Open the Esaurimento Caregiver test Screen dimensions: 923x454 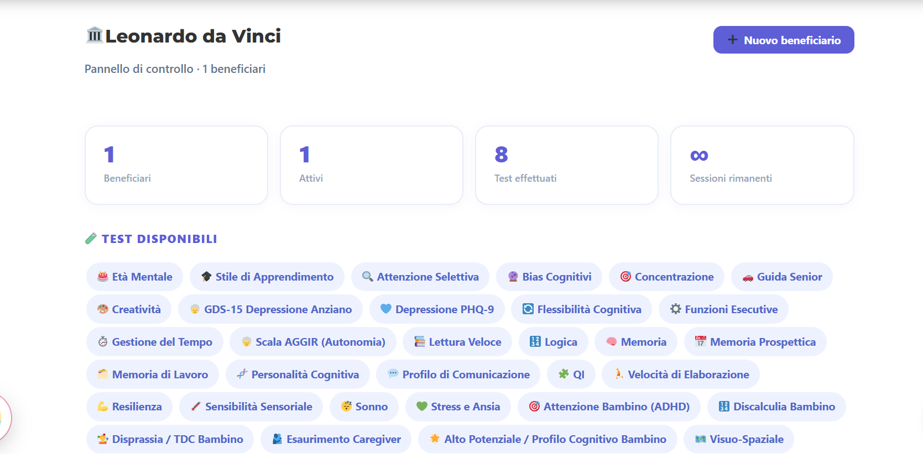[336, 439]
